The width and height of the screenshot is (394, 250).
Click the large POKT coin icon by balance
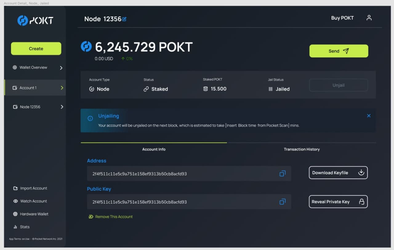(86, 46)
